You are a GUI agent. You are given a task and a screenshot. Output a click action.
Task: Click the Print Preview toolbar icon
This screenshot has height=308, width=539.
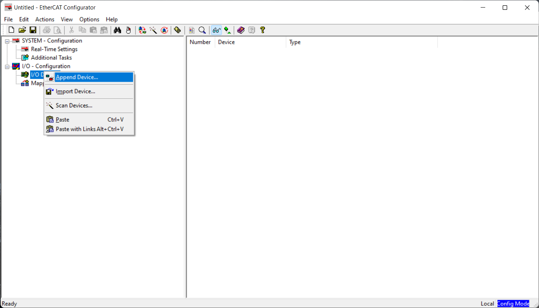coord(57,30)
